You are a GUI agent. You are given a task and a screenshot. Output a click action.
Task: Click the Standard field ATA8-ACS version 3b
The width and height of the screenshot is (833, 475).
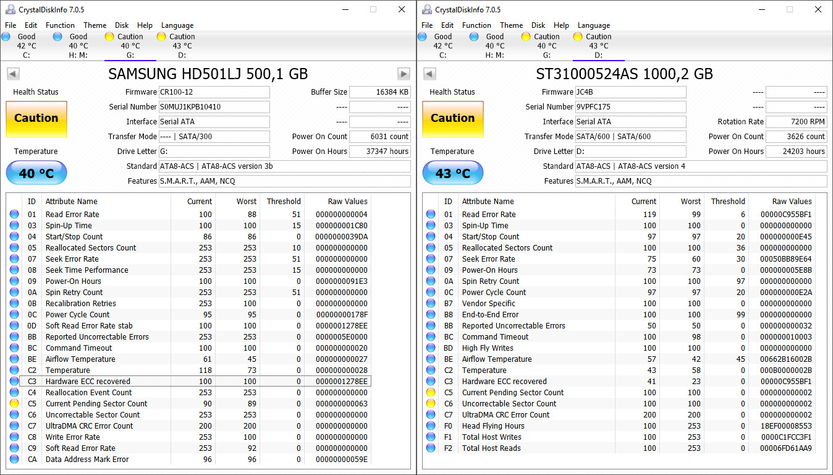(x=285, y=166)
